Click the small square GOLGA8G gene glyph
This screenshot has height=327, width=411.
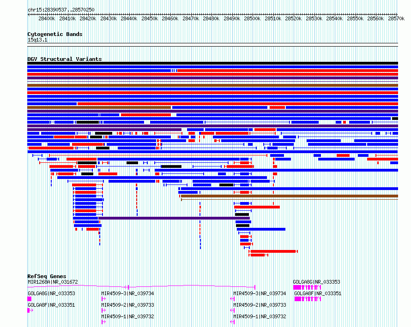point(30,299)
